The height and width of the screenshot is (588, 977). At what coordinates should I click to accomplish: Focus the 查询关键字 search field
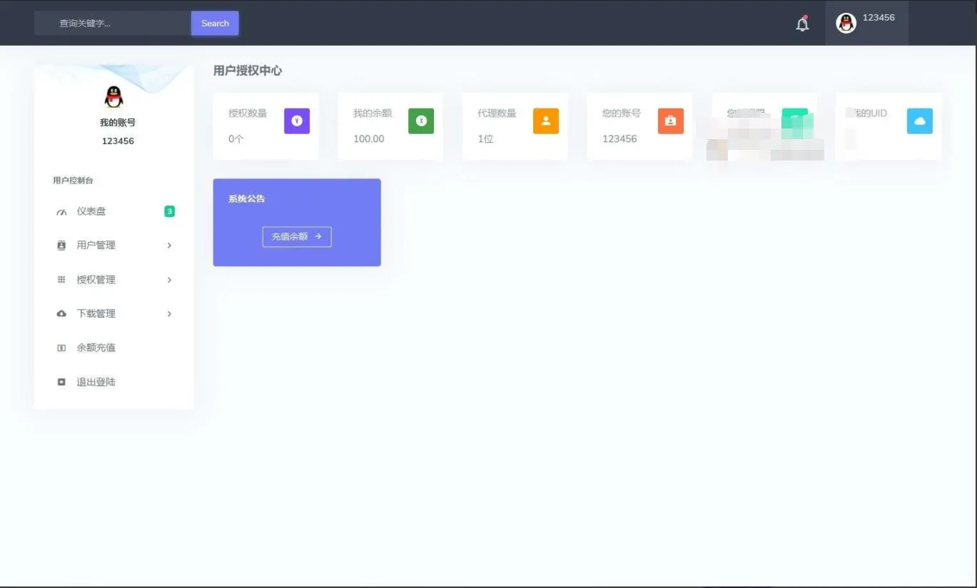(x=113, y=24)
